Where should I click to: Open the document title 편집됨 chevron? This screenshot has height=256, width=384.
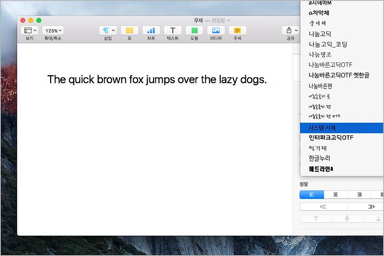(x=228, y=20)
